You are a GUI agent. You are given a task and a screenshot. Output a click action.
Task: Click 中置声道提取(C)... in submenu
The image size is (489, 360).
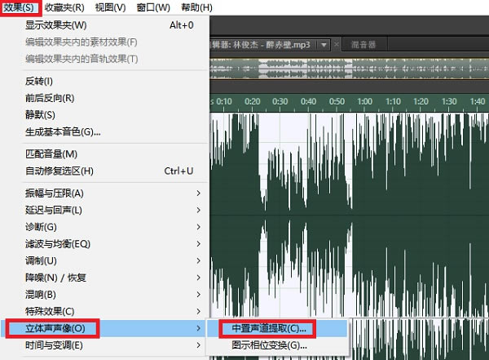(x=269, y=328)
